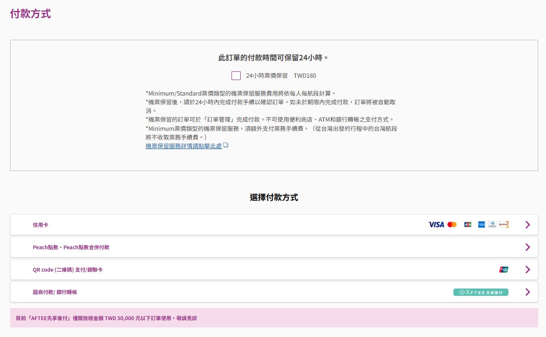Click the note about 訂單管理 完成付款
Screen dimensions: 546x337
click(x=270, y=119)
